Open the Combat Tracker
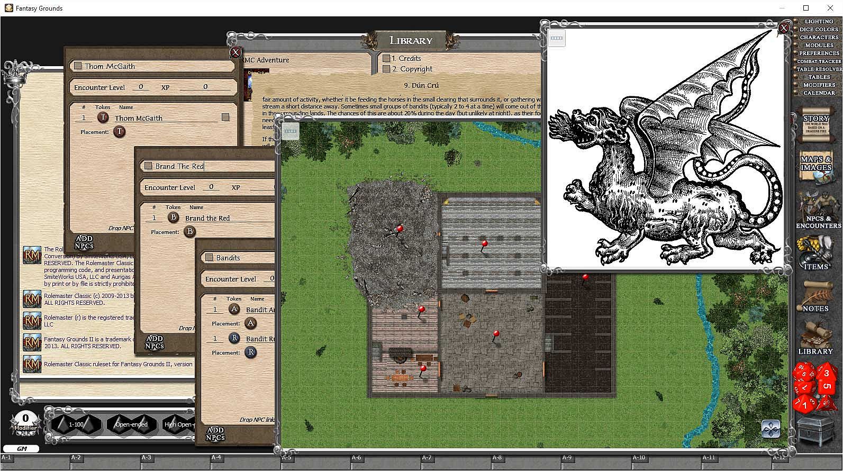Image resolution: width=843 pixels, height=471 pixels. (818, 61)
